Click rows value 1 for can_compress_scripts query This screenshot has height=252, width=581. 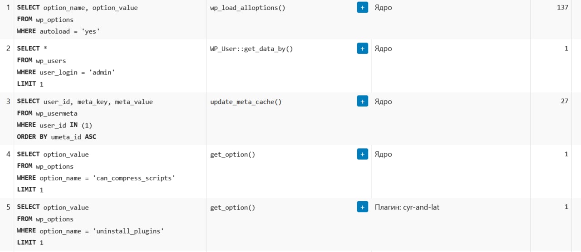click(x=566, y=154)
